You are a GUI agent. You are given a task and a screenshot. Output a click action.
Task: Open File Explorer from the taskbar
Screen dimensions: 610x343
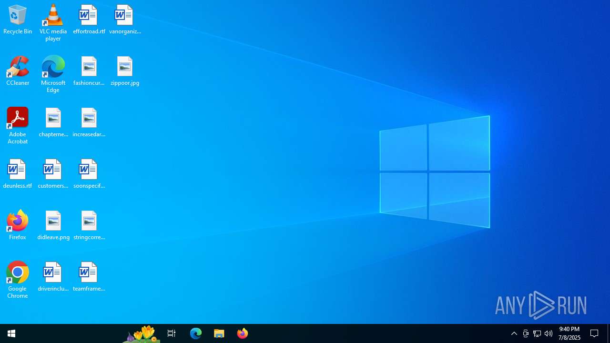(219, 333)
